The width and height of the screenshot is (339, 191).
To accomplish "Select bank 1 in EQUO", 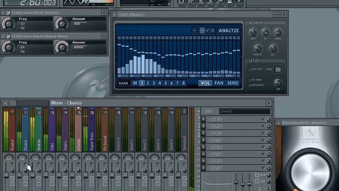I will [142, 83].
